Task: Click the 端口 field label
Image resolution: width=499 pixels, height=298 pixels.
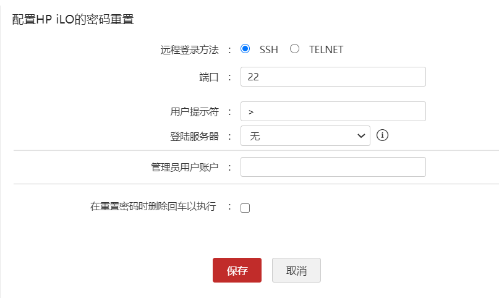Action: [209, 77]
